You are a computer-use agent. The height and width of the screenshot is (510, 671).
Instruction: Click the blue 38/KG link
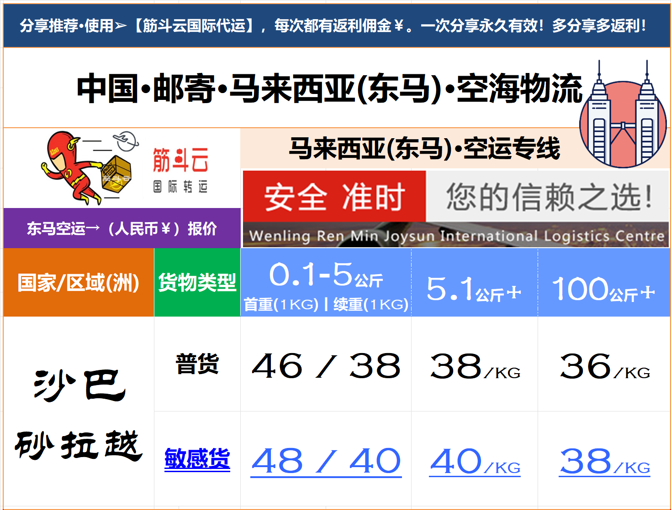click(604, 462)
